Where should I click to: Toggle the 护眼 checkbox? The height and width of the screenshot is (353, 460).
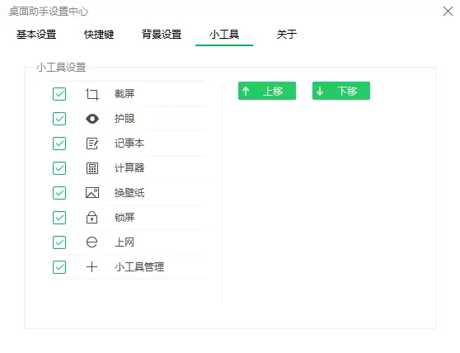tap(59, 119)
